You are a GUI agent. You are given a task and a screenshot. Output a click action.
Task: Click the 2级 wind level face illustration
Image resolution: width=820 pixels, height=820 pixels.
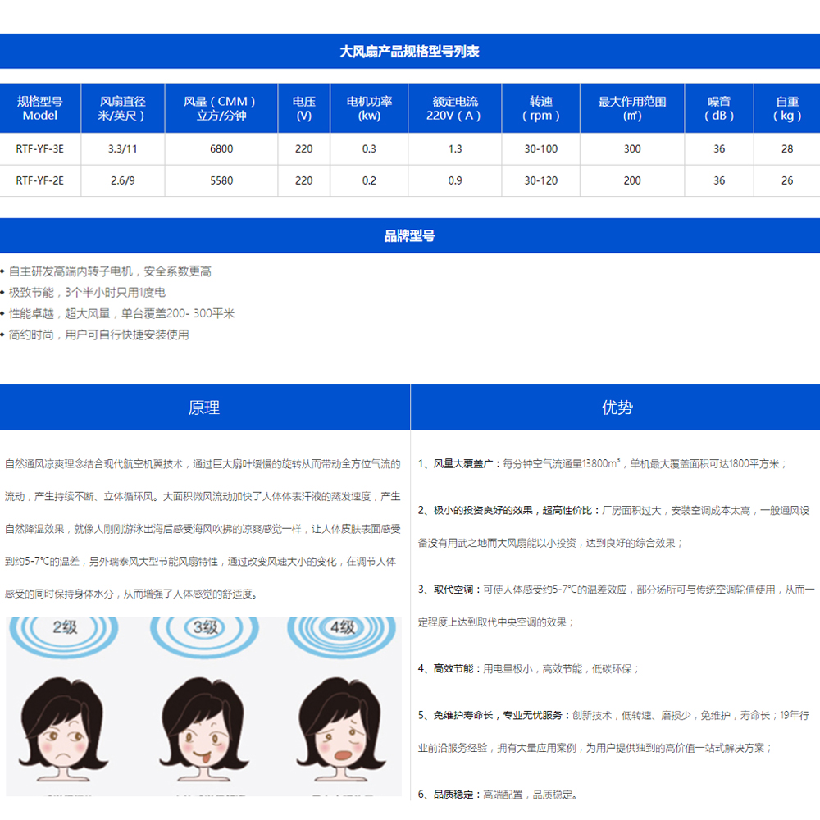coord(64,728)
